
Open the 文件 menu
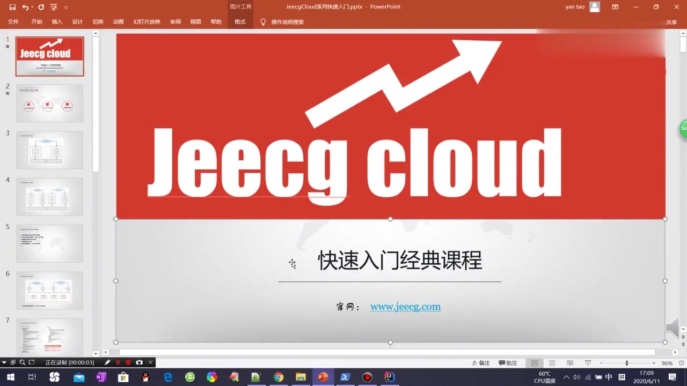click(13, 22)
